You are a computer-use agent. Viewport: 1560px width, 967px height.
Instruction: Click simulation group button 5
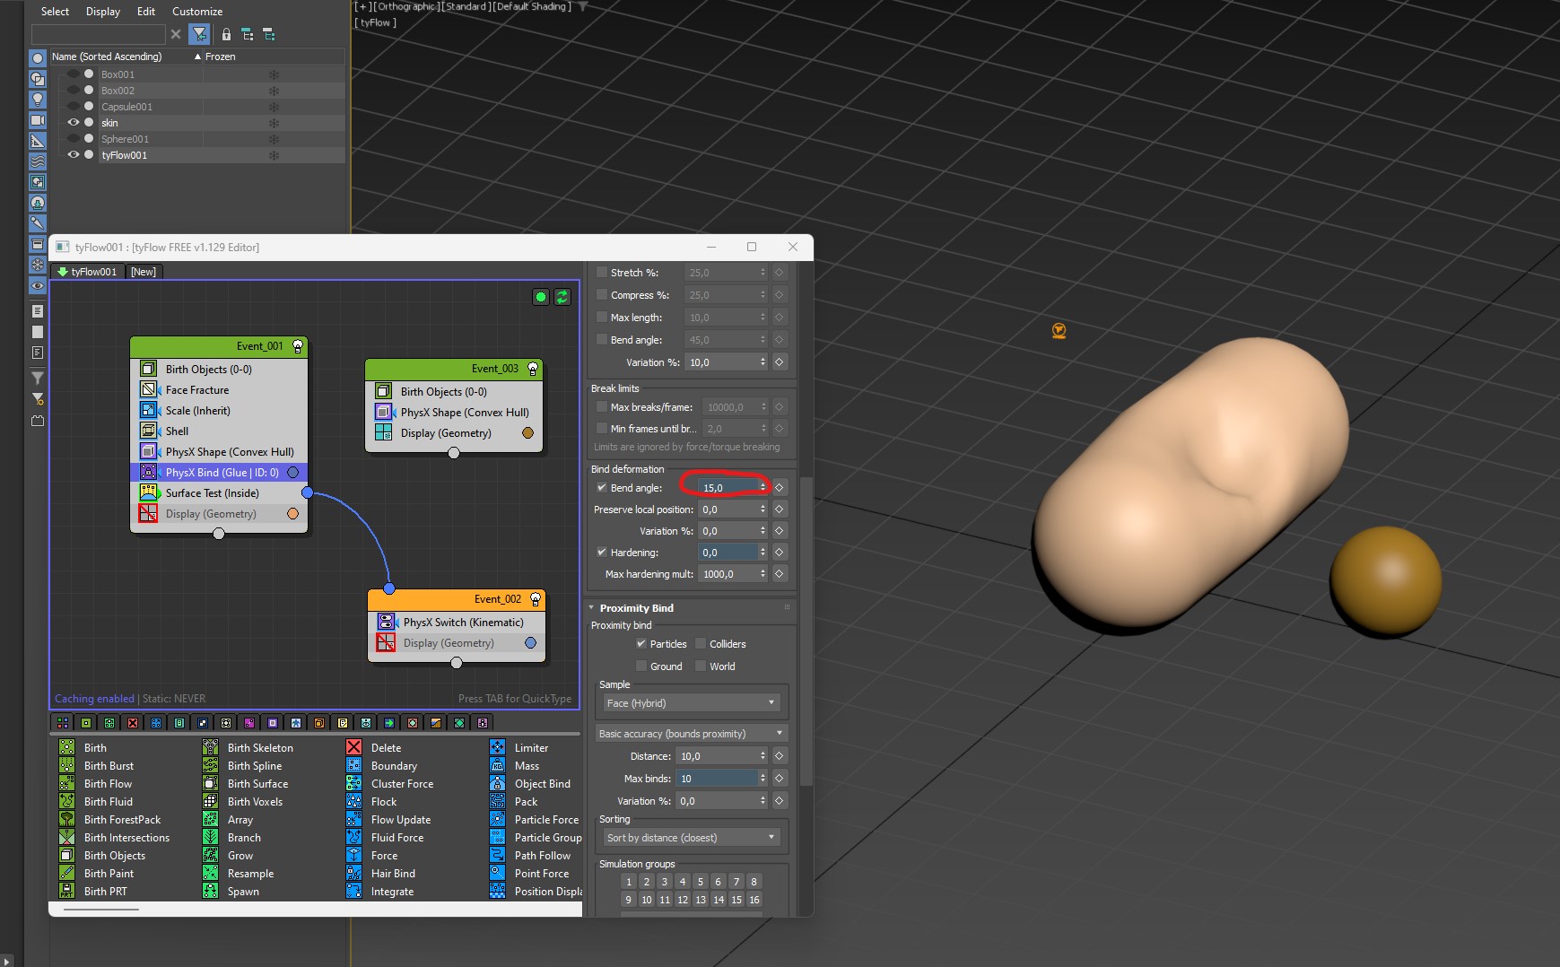(701, 882)
